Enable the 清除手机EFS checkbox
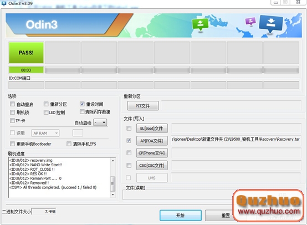 pos(69,144)
